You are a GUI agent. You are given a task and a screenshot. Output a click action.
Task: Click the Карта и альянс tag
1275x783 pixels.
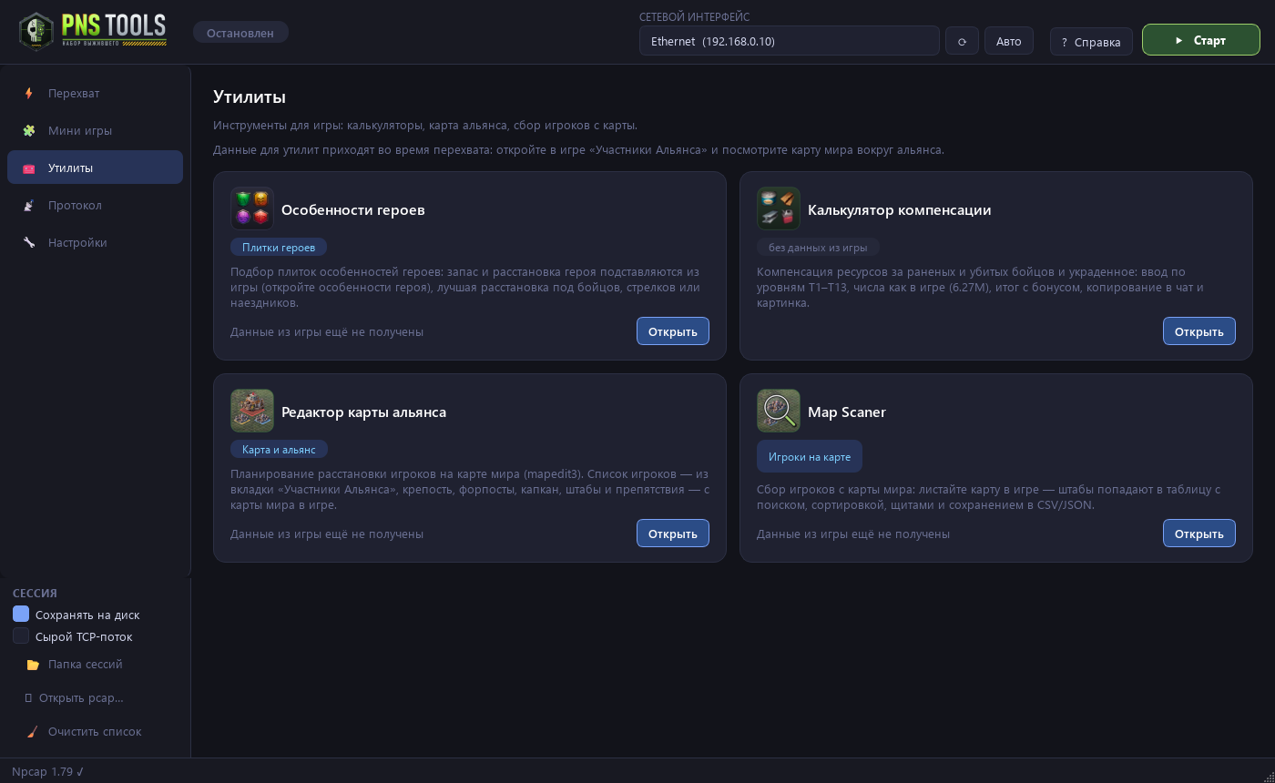(x=279, y=449)
